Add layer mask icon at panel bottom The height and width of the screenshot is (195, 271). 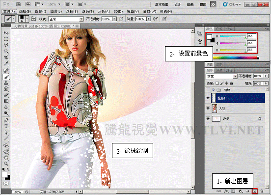tap(233, 191)
